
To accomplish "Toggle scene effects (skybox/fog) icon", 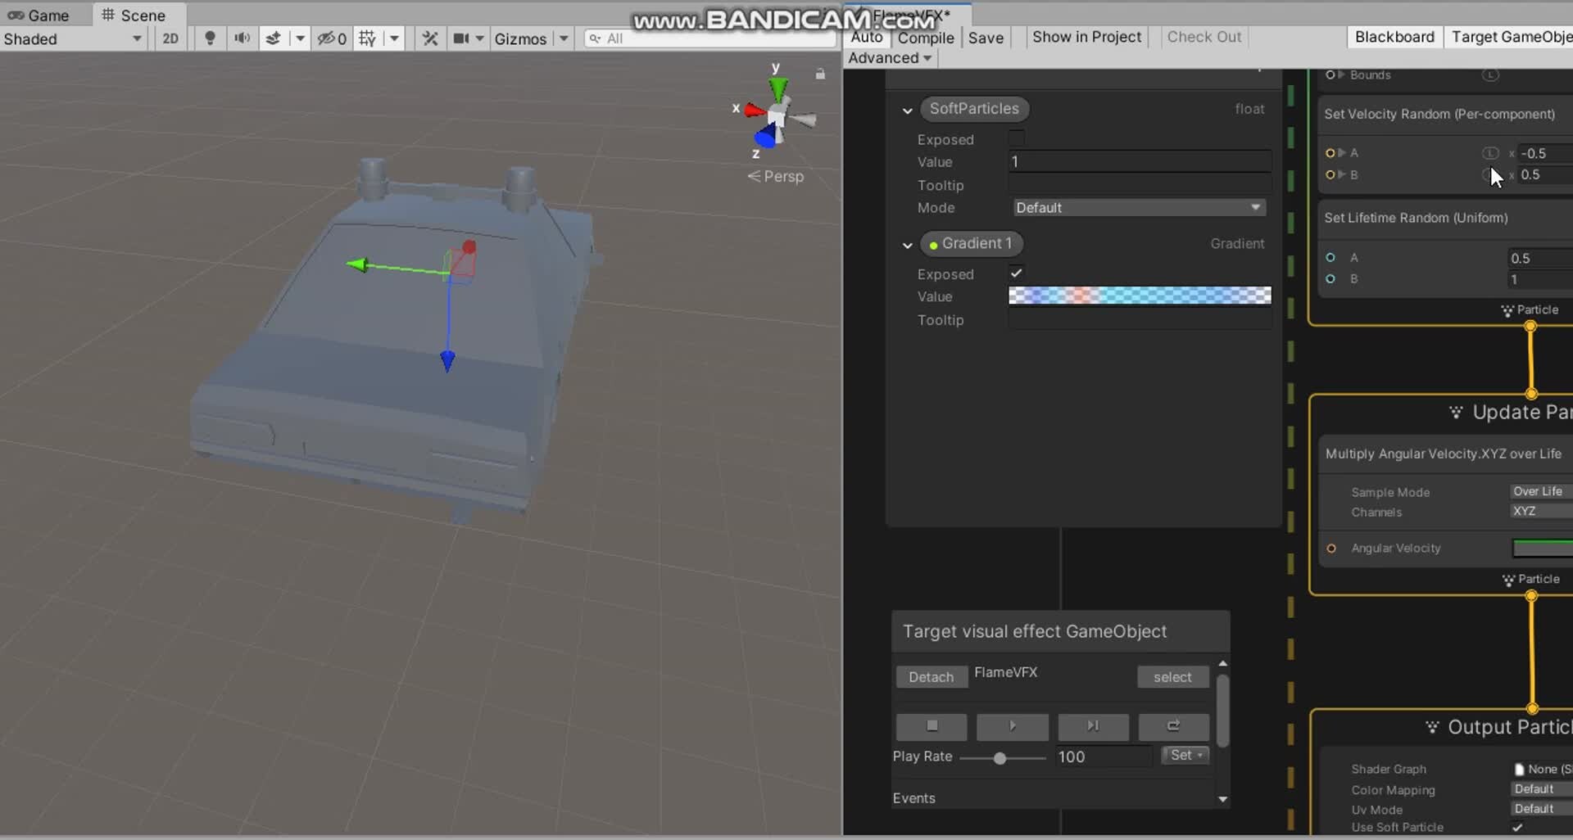I will [274, 38].
